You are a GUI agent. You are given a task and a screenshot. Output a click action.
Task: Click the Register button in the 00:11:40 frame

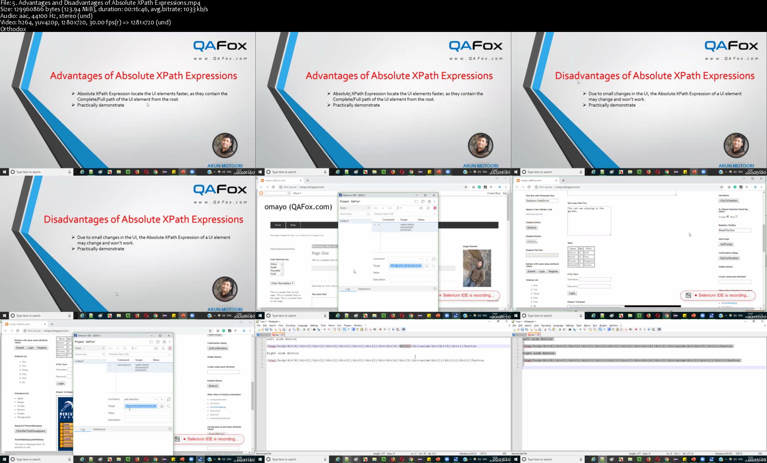tap(42, 348)
